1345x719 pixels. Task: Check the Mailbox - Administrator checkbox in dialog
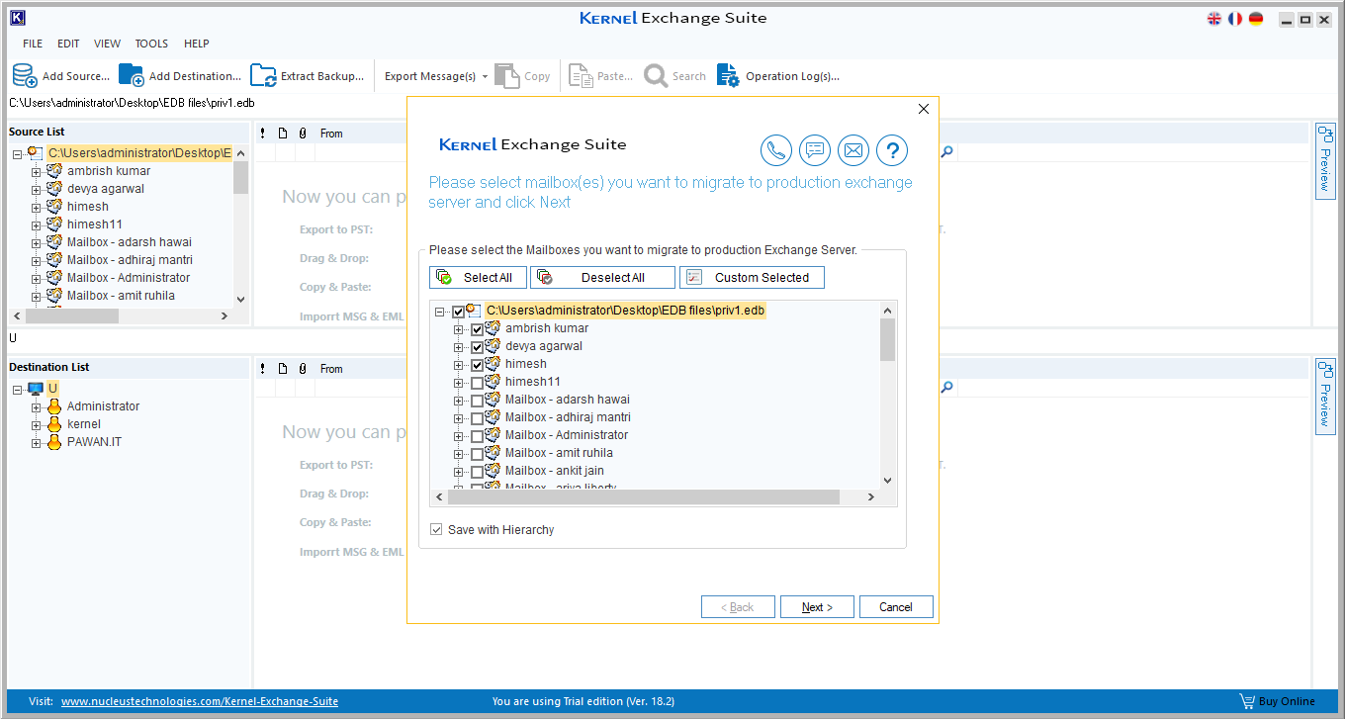pyautogui.click(x=478, y=436)
